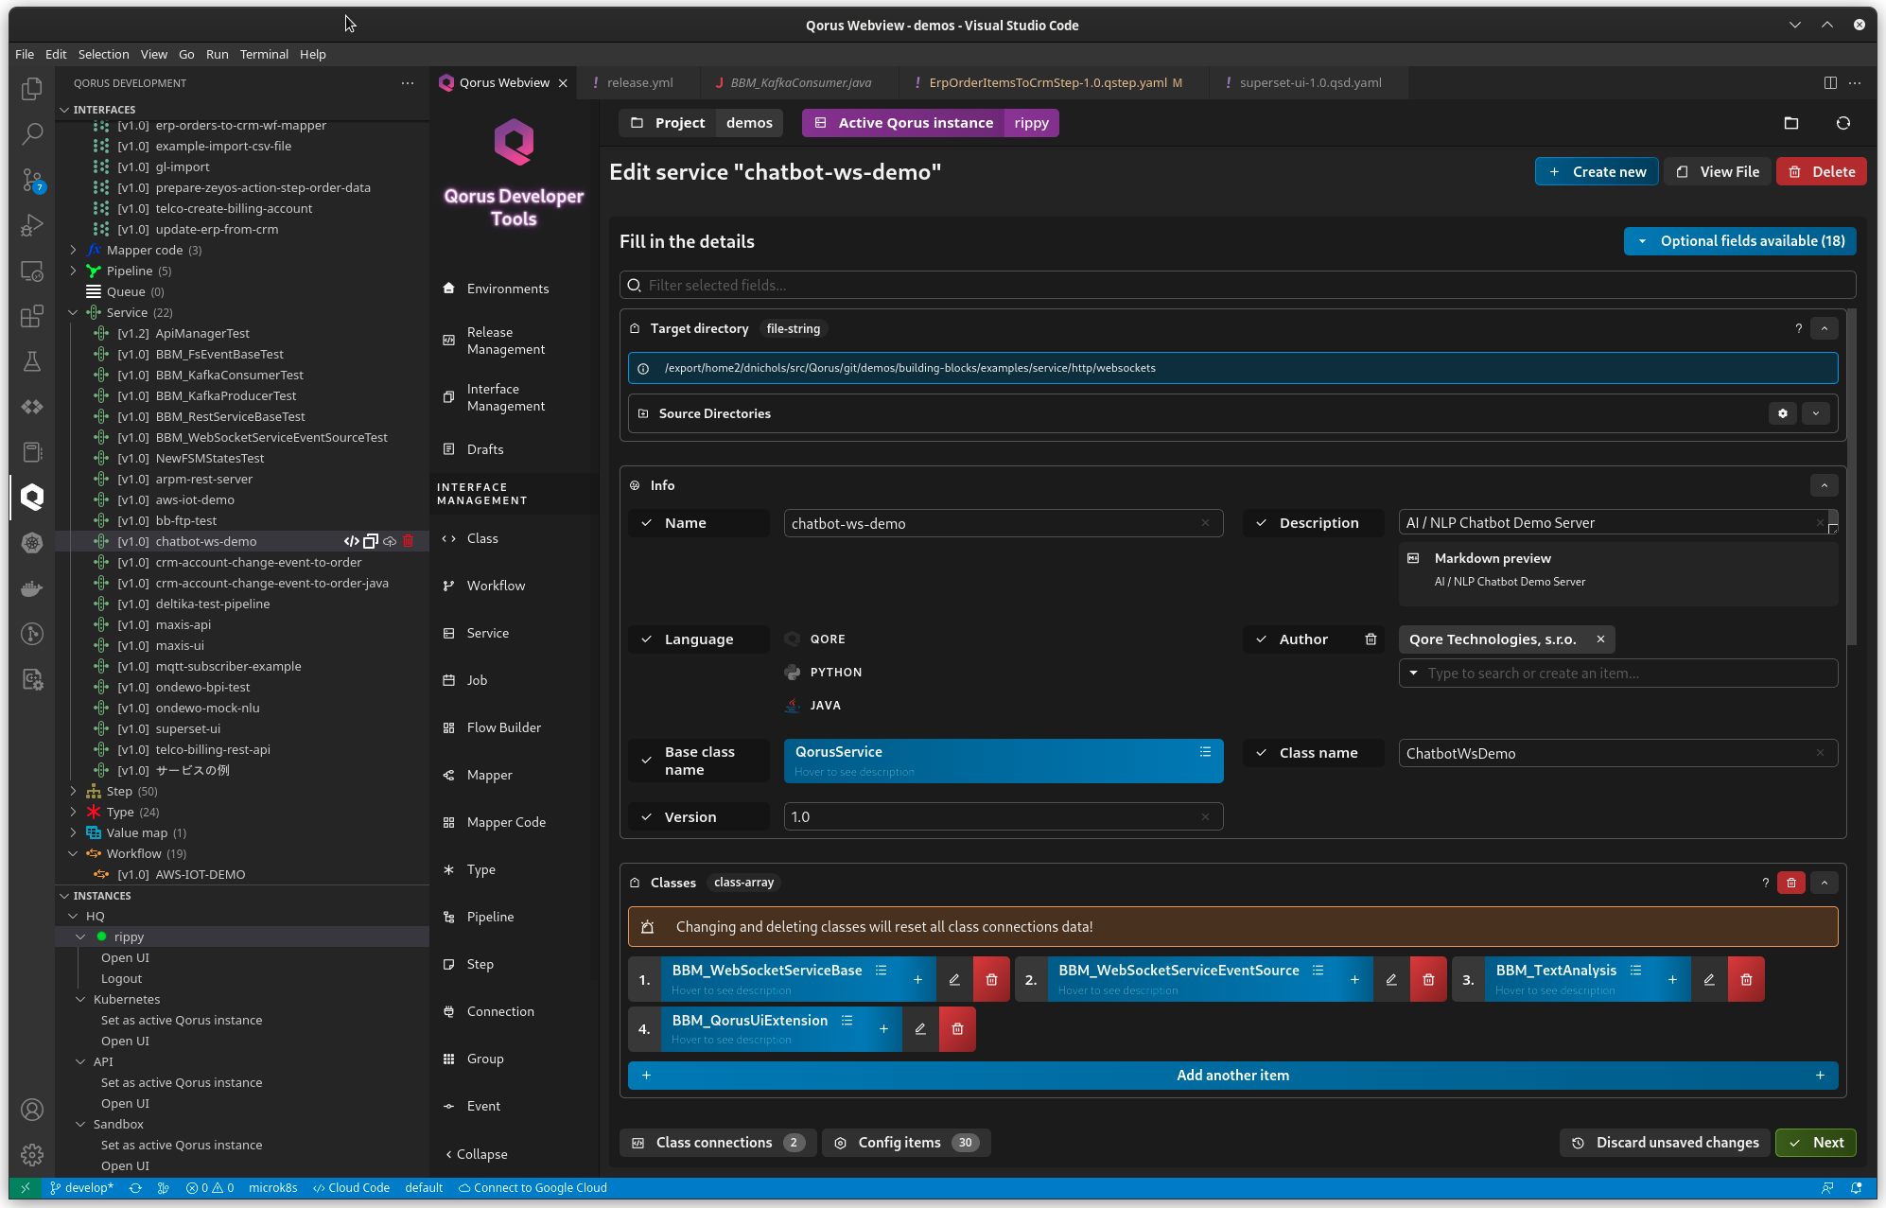Viewport: 1886px width, 1208px height.
Task: Expand the Step tree node
Action: coord(73,791)
